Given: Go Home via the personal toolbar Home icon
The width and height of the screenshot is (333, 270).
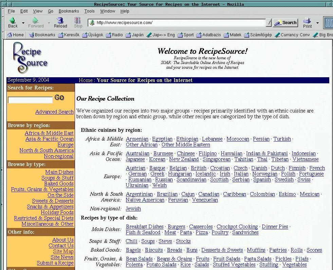Looking at the screenshot, I should tap(10, 35).
